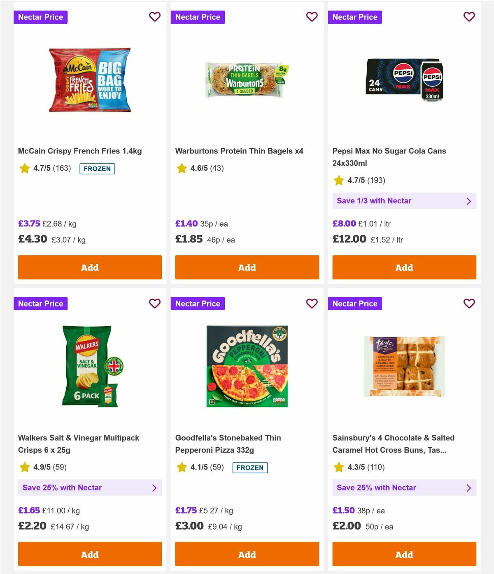The height and width of the screenshot is (574, 494).
Task: Expand the hot cross buns Nectar savings chevron
Action: click(x=468, y=488)
